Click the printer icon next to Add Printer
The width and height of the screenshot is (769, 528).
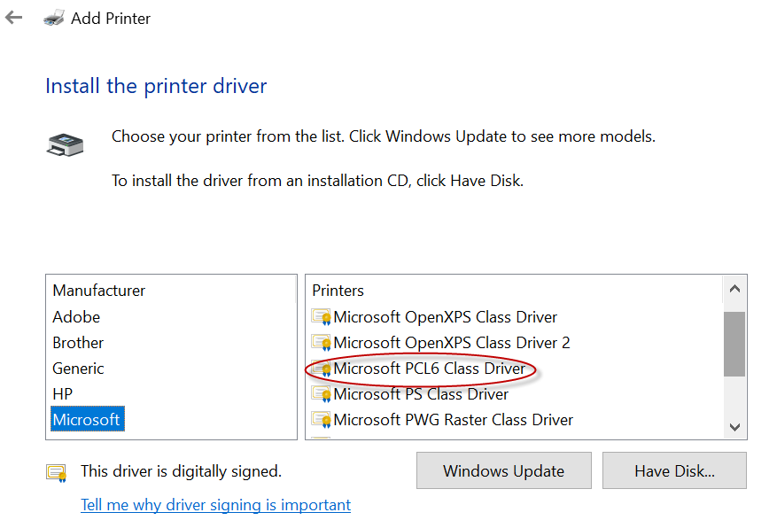click(53, 18)
